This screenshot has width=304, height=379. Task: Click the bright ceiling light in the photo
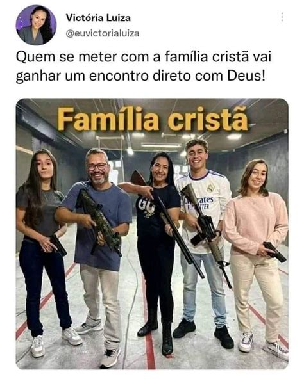point(234,136)
